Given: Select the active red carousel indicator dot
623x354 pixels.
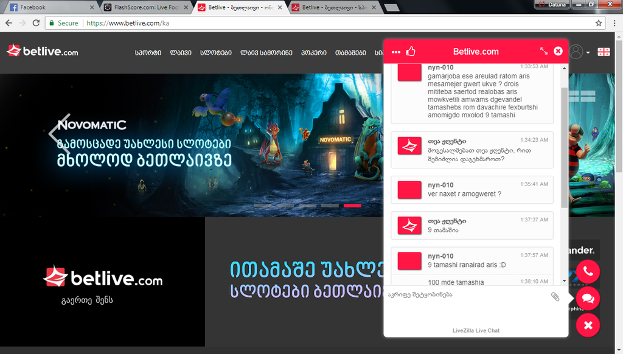Looking at the screenshot, I should (x=352, y=206).
